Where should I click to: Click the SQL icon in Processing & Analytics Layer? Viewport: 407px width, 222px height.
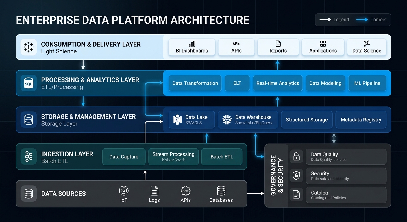coord(29,83)
